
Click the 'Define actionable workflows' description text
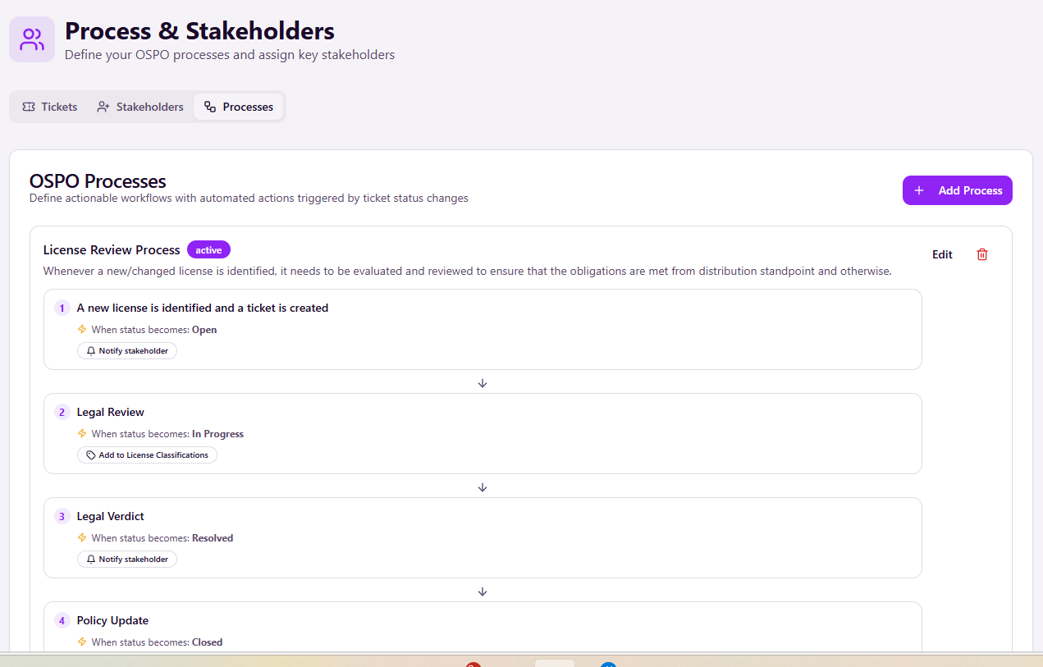[x=249, y=198]
